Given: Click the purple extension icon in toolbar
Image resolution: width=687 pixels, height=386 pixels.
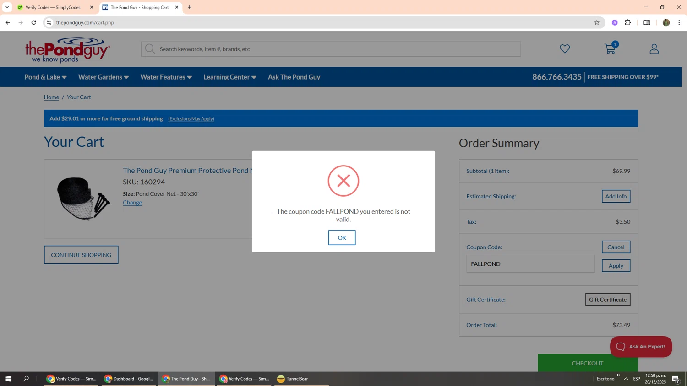Looking at the screenshot, I should pos(615,22).
